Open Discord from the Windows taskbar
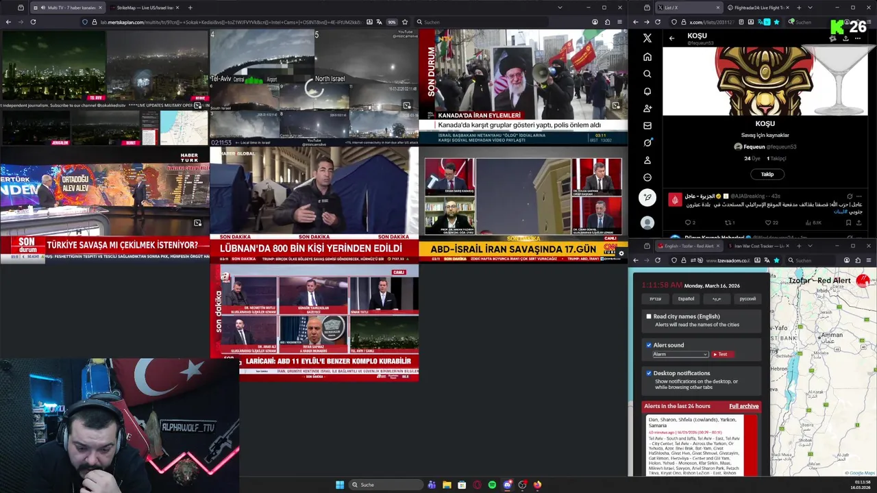 (507, 485)
